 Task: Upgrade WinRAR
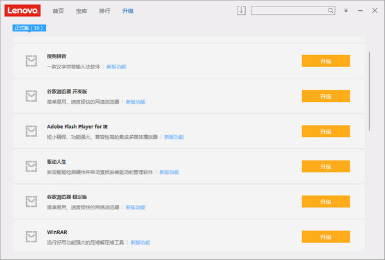[325, 237]
